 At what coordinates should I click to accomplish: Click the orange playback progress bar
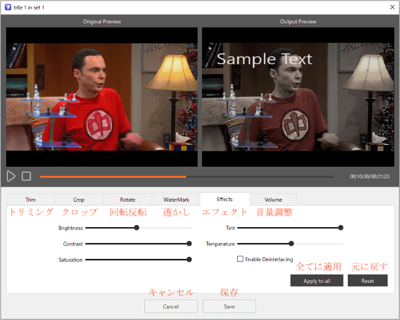click(113, 177)
